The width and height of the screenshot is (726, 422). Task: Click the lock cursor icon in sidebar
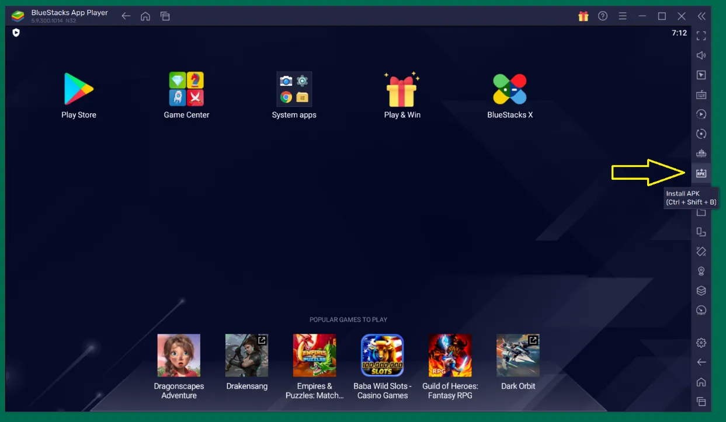tap(701, 75)
